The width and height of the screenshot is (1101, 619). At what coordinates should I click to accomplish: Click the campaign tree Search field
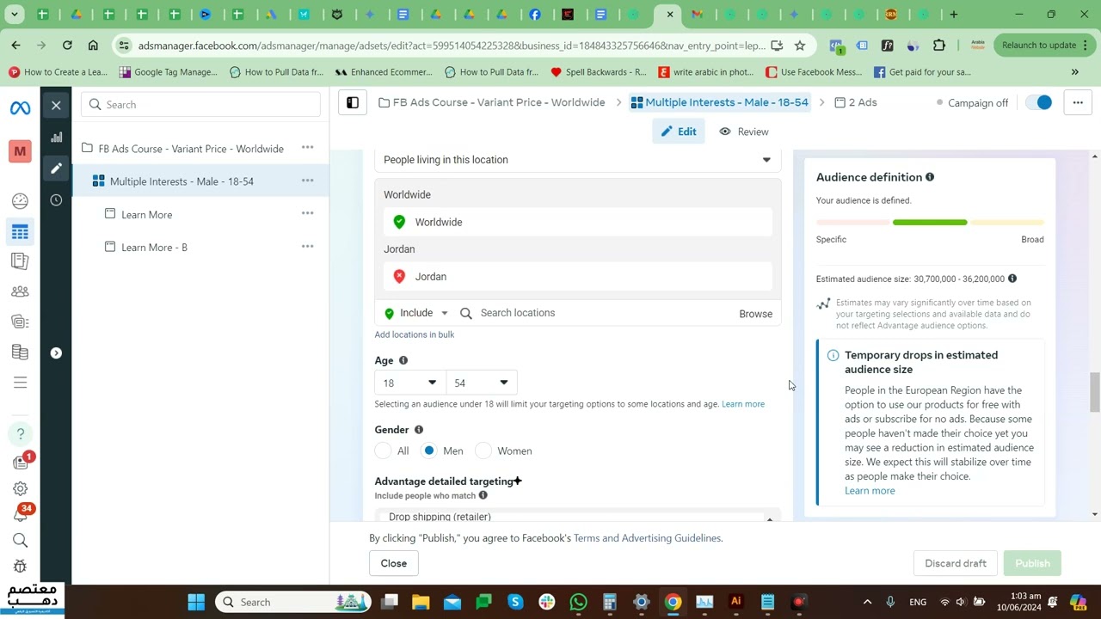pos(200,105)
